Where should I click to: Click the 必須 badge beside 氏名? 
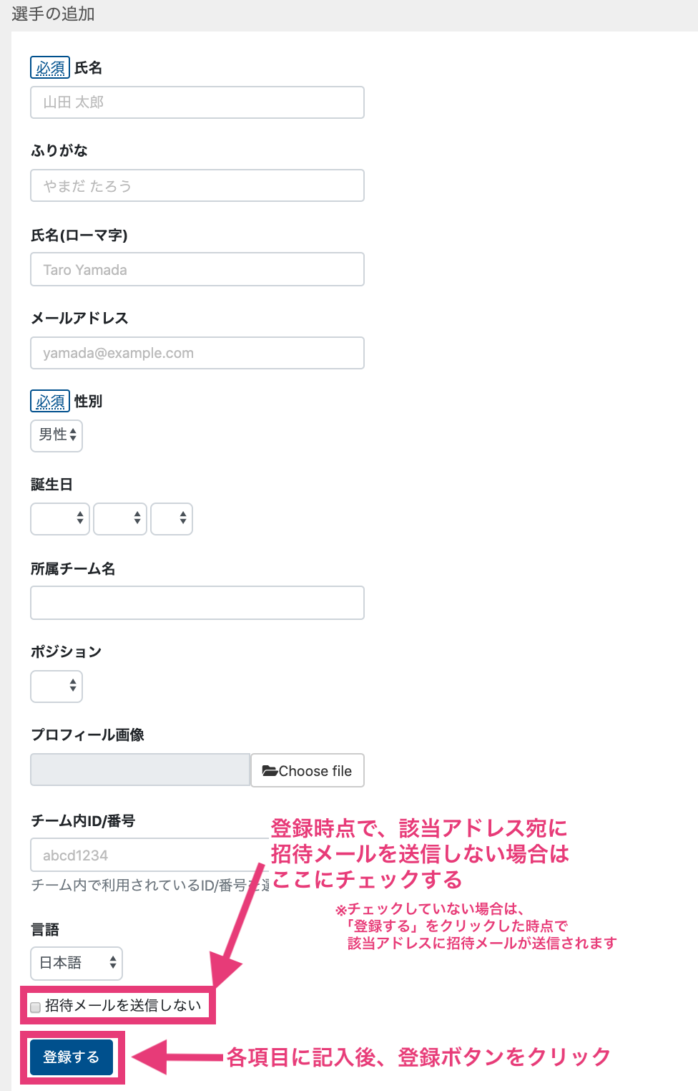[50, 68]
